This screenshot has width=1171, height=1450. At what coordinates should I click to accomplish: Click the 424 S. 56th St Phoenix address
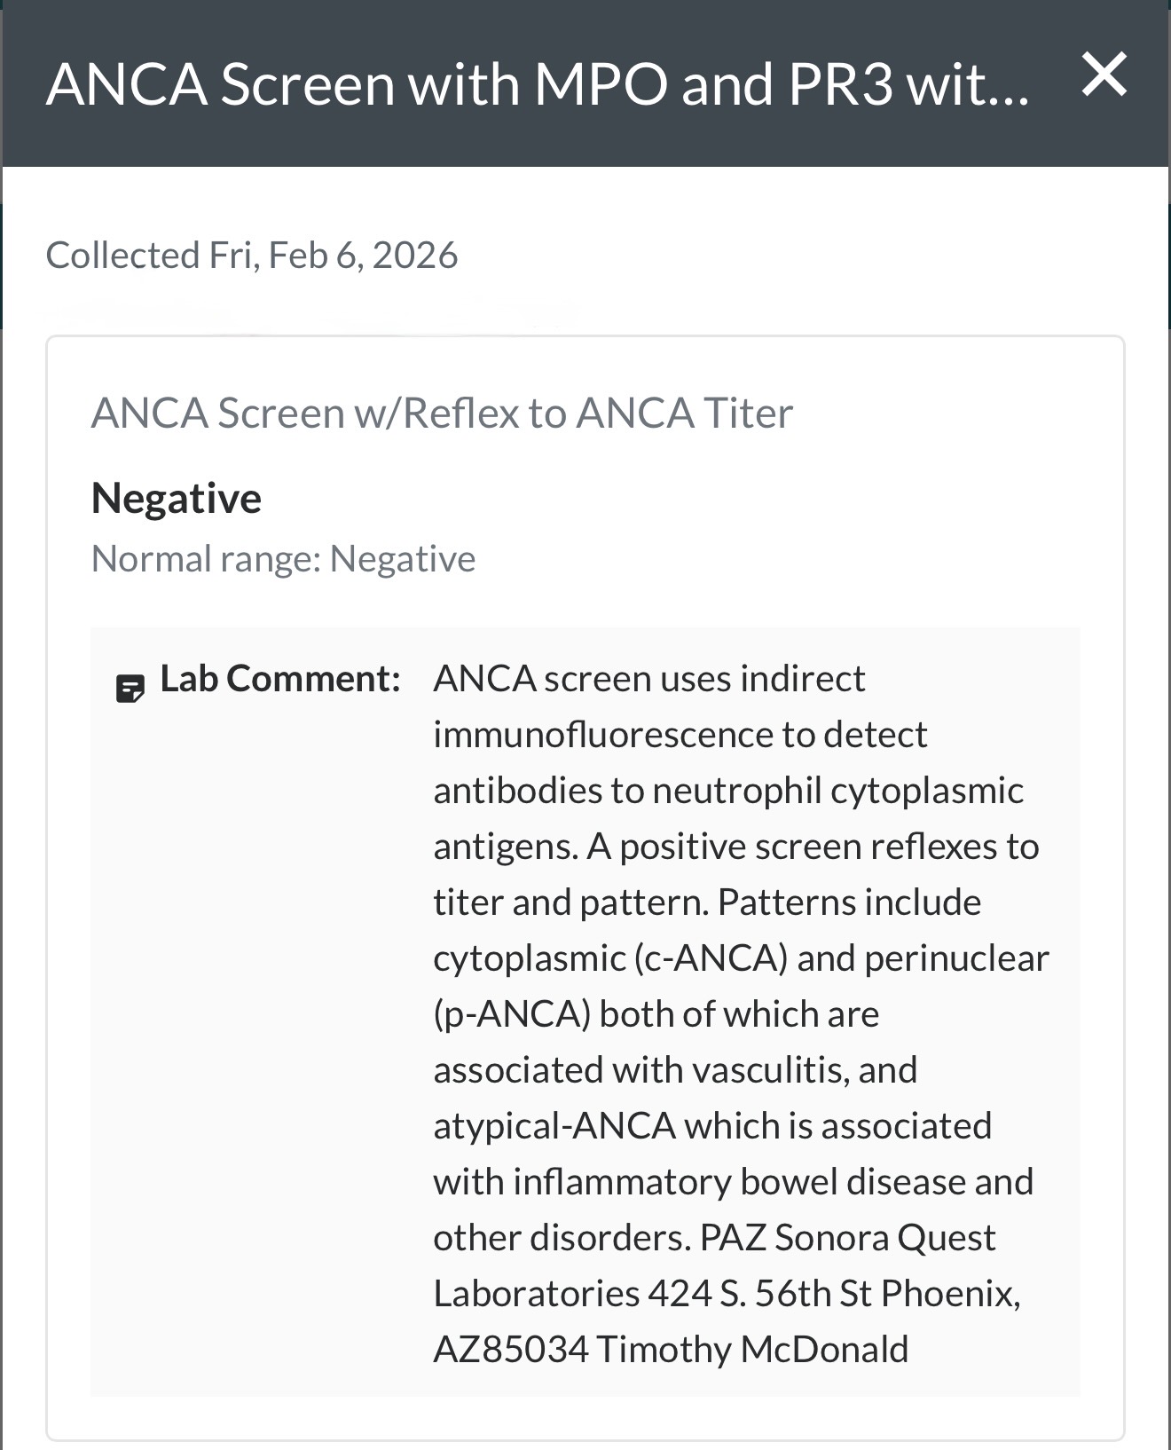[x=832, y=1294]
